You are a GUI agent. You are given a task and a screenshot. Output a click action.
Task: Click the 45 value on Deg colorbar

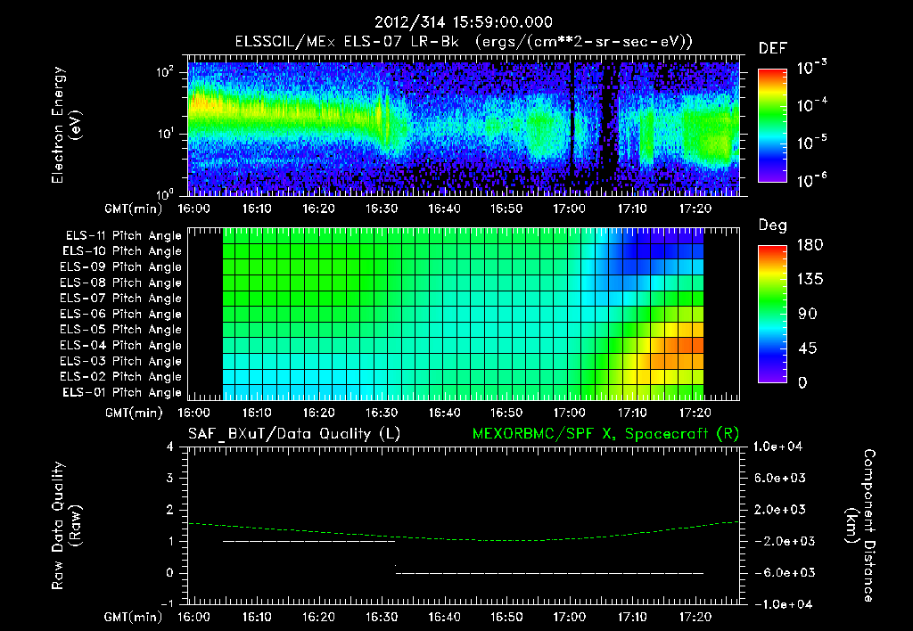[807, 348]
